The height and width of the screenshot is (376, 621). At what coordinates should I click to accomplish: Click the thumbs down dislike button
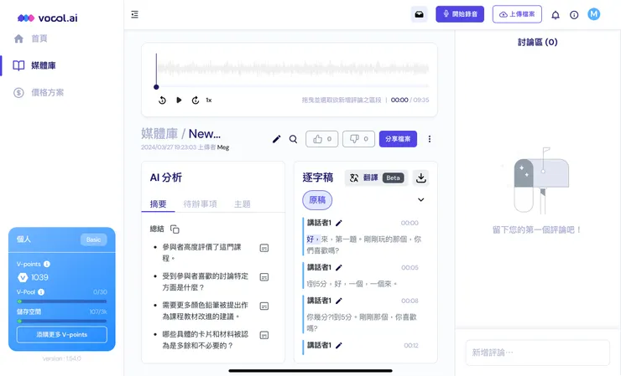pyautogui.click(x=358, y=139)
